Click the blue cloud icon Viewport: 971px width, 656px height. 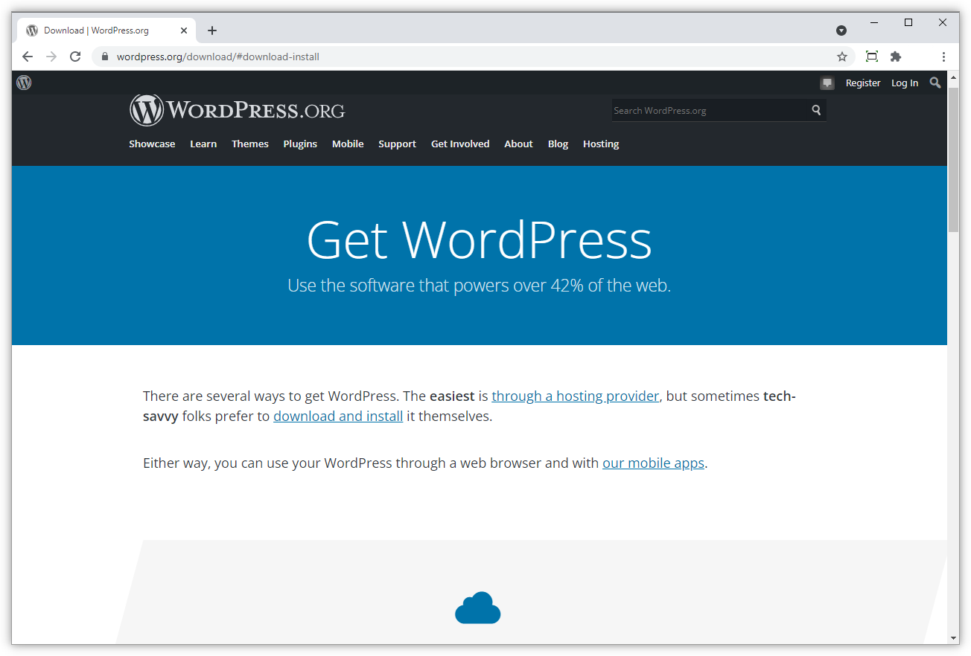[477, 608]
